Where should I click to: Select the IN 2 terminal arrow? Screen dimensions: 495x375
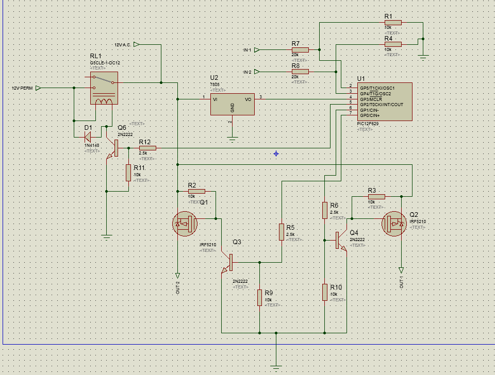(257, 72)
